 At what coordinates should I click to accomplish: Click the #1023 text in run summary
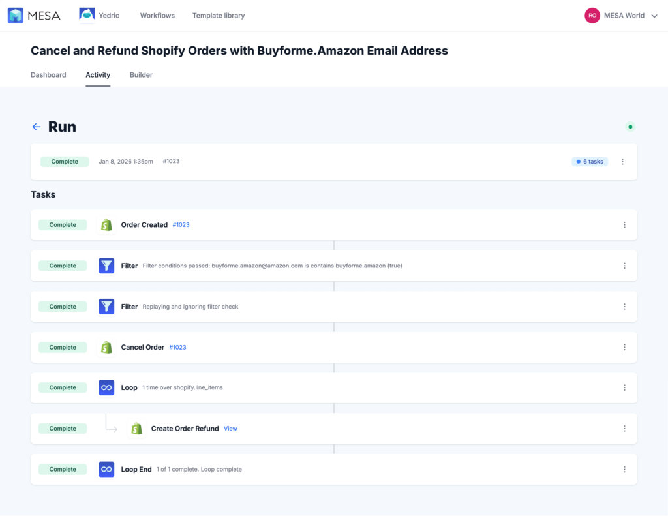tap(172, 161)
